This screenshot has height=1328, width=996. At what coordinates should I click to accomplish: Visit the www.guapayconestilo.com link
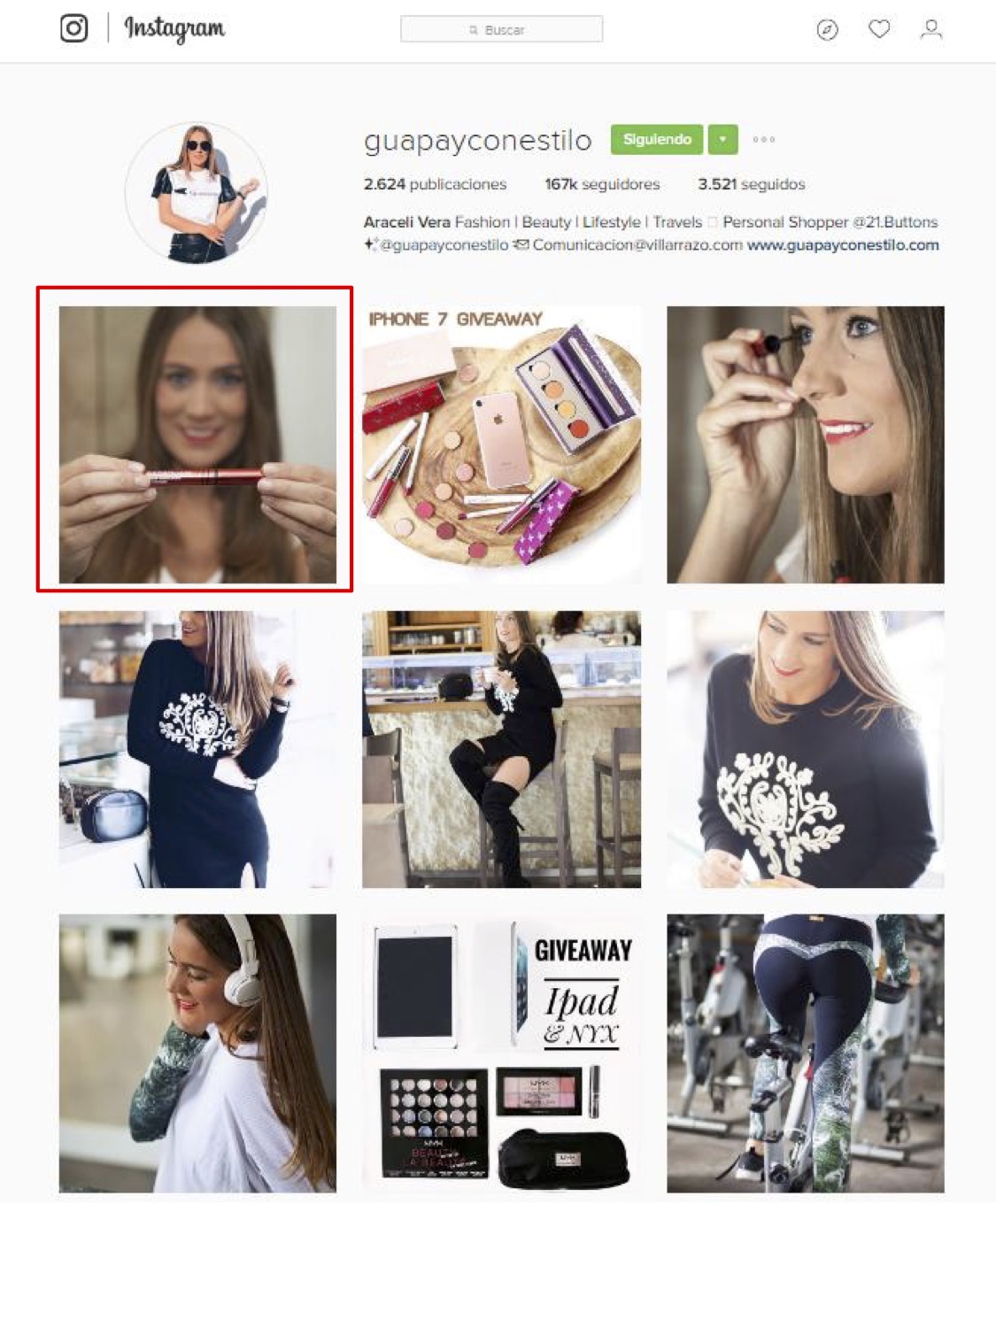pos(843,245)
